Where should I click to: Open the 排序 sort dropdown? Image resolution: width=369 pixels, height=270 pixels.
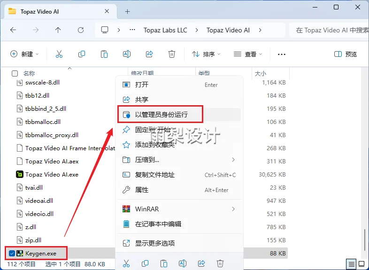206,54
